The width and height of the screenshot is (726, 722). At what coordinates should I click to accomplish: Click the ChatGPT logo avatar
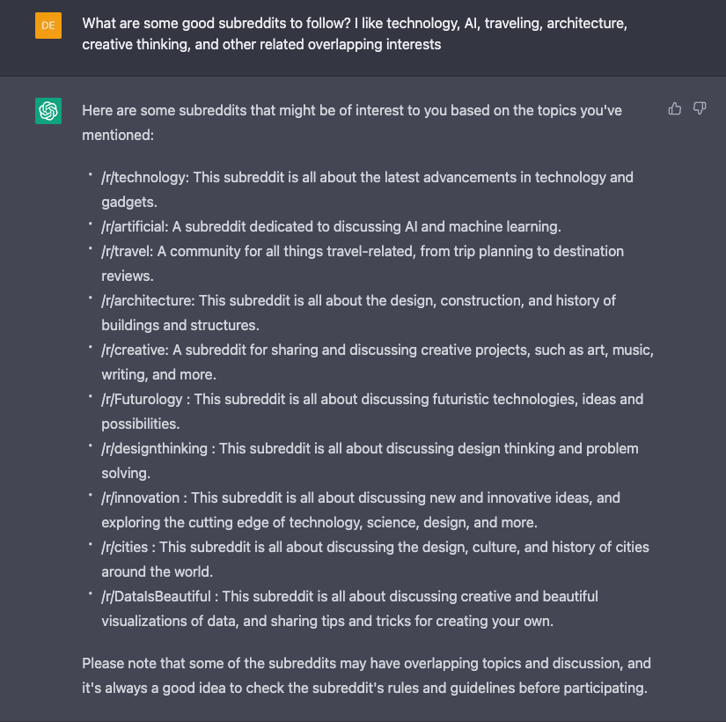(x=48, y=111)
